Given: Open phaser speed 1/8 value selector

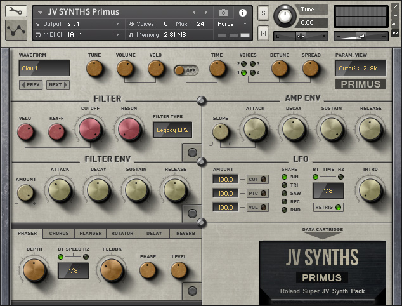Looking at the screenshot, I should [x=74, y=270].
